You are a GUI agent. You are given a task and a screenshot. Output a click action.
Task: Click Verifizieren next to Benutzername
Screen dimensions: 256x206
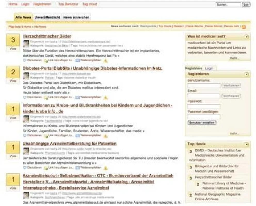coord(231,85)
